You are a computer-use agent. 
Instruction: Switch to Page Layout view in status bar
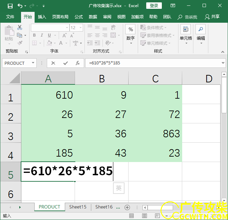(x=145, y=216)
